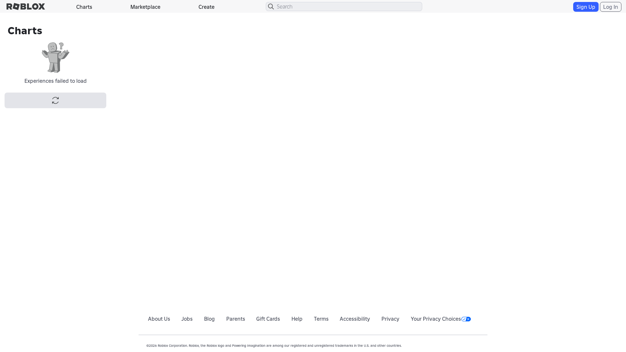The width and height of the screenshot is (626, 352).
Task: Reload experiences with the refresh button
Action: (x=55, y=100)
